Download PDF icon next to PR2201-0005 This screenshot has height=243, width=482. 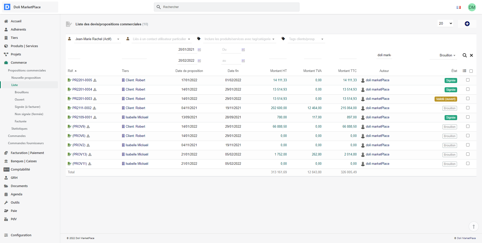pos(95,80)
